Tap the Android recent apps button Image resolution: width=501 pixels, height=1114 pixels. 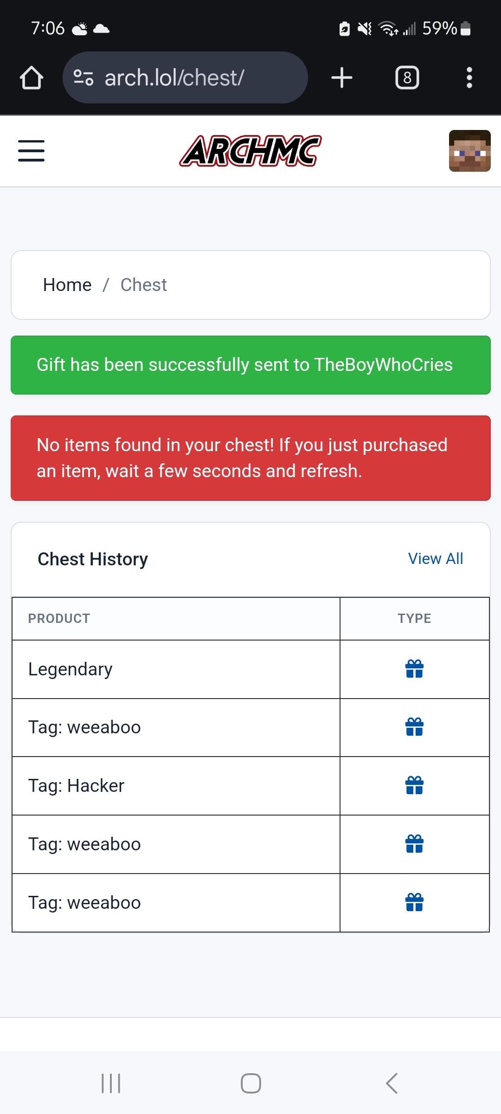(111, 1083)
